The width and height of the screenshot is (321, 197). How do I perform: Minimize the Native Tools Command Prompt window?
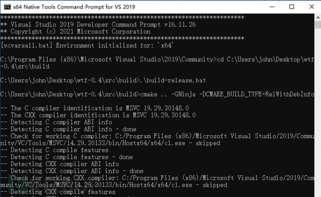tap(269, 7)
